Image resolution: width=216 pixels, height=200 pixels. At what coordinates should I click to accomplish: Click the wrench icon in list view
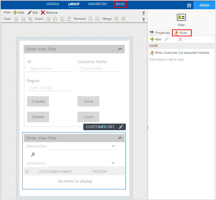coord(33,154)
